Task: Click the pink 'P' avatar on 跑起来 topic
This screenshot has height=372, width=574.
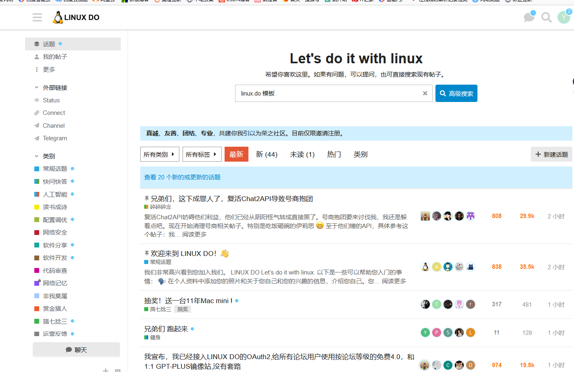Action: (x=437, y=333)
